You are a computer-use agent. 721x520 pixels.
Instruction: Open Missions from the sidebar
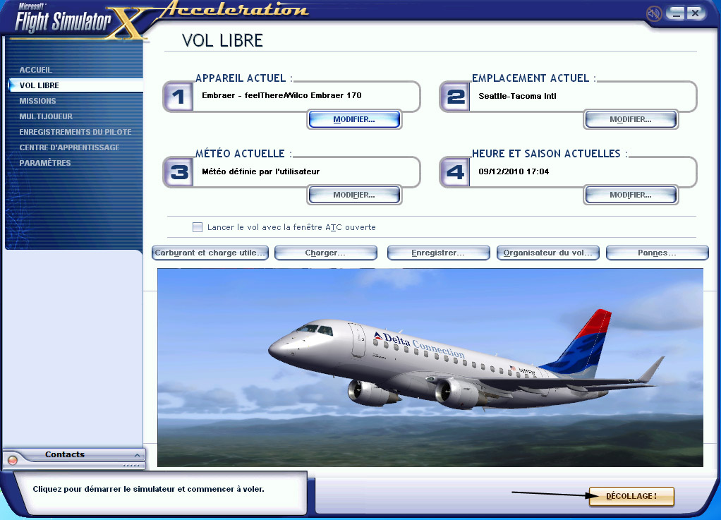tap(37, 101)
